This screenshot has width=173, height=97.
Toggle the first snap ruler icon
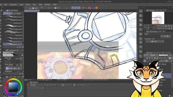pos(73,8)
